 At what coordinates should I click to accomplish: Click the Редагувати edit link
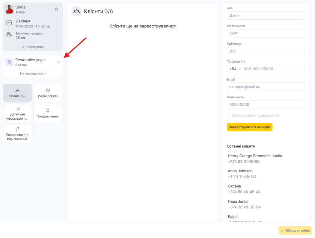[33, 47]
